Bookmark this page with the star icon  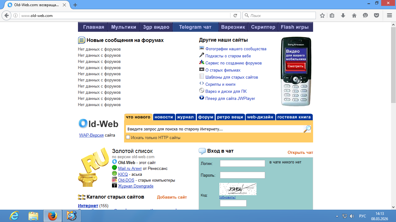pyautogui.click(x=322, y=15)
